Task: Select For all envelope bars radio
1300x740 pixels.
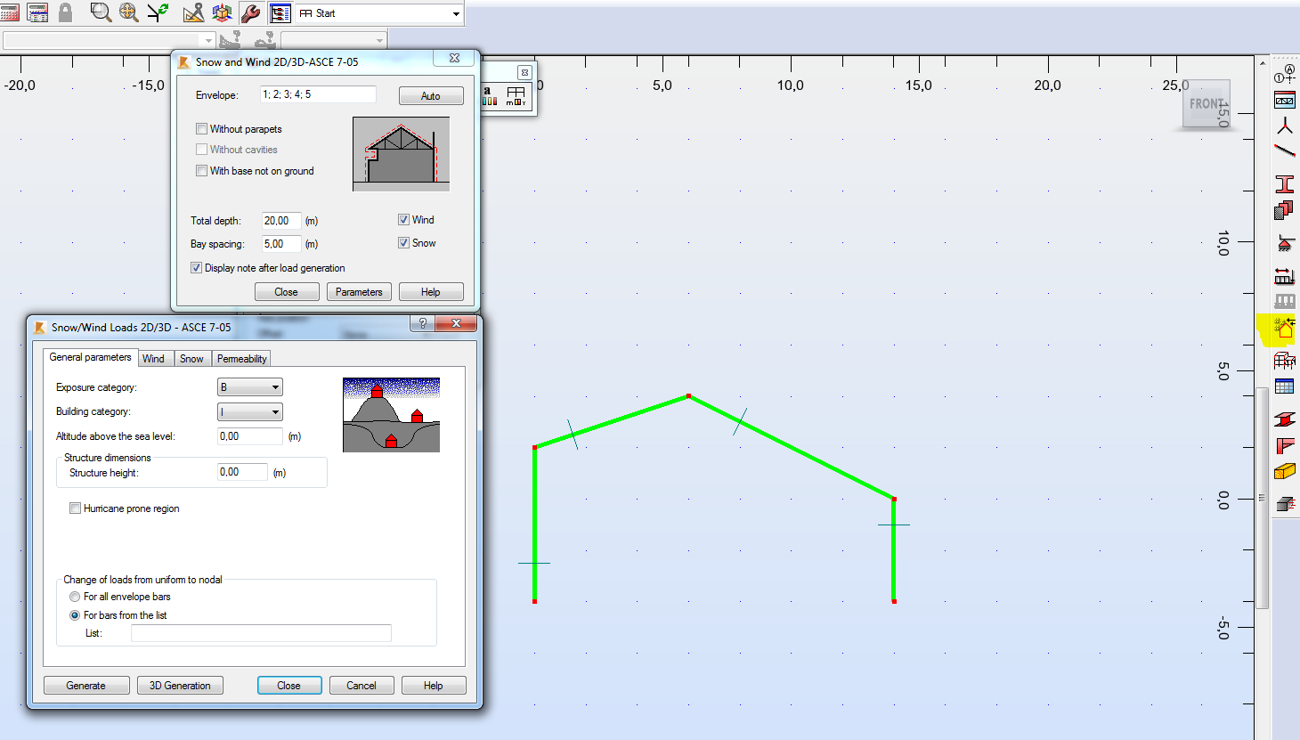Action: coord(75,597)
